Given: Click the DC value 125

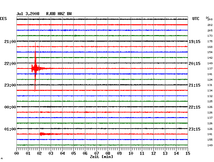Looking at the screenshot, I should pos(210,101).
